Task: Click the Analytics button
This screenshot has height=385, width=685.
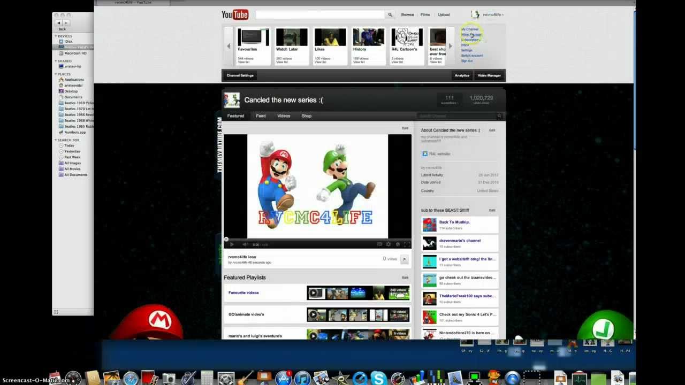Action: (462, 75)
